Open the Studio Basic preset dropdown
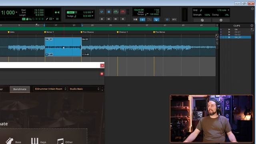The image size is (256, 144). pos(84,89)
